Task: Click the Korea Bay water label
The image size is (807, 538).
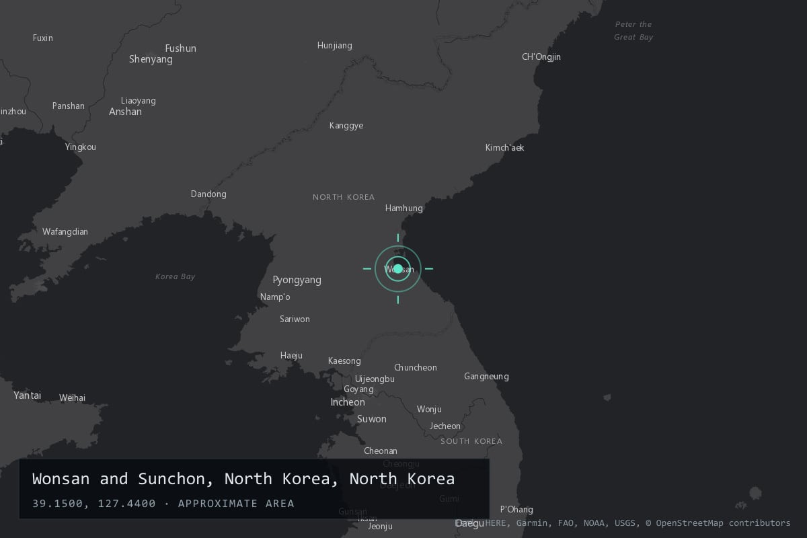Action: [x=175, y=276]
